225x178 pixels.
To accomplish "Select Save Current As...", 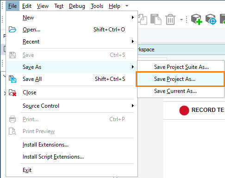I will (181, 91).
